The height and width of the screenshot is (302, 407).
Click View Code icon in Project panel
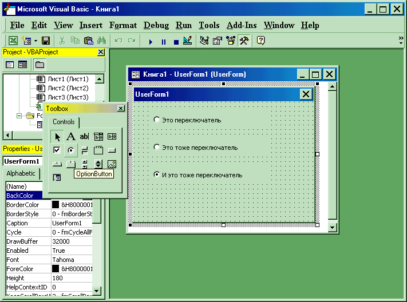10,65
